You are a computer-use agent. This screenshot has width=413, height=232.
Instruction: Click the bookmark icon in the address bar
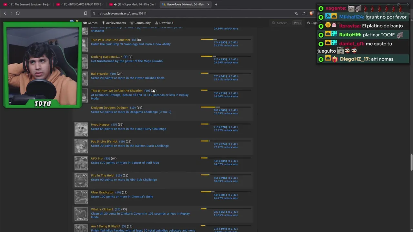pos(86,13)
